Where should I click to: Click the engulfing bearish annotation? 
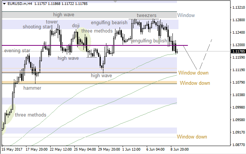[109, 23]
